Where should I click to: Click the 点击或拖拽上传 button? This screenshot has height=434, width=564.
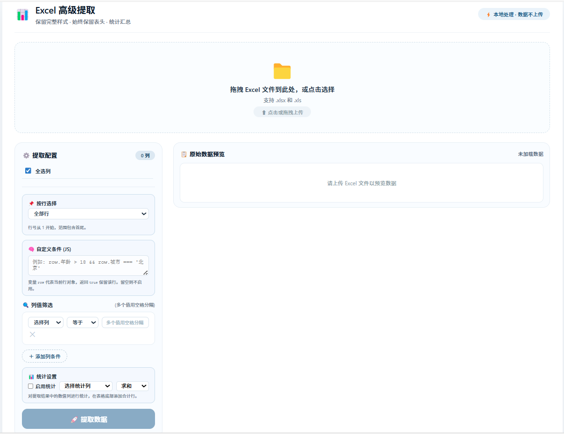tap(282, 112)
